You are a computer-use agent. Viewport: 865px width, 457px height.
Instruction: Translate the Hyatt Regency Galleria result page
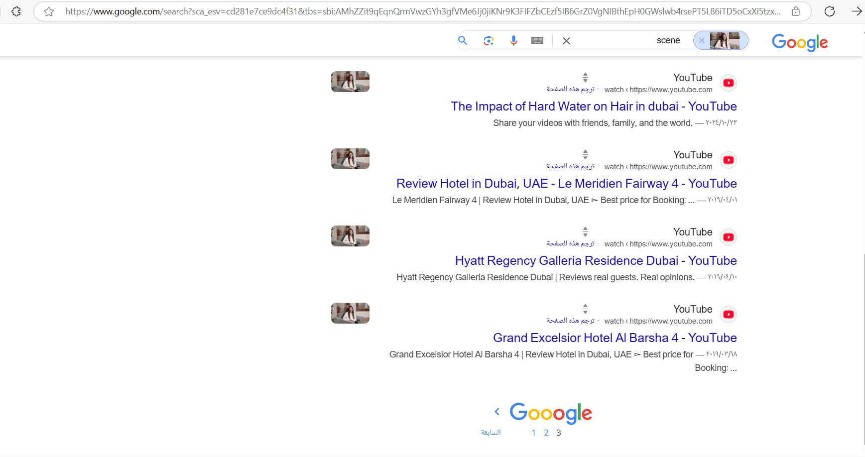pos(571,243)
